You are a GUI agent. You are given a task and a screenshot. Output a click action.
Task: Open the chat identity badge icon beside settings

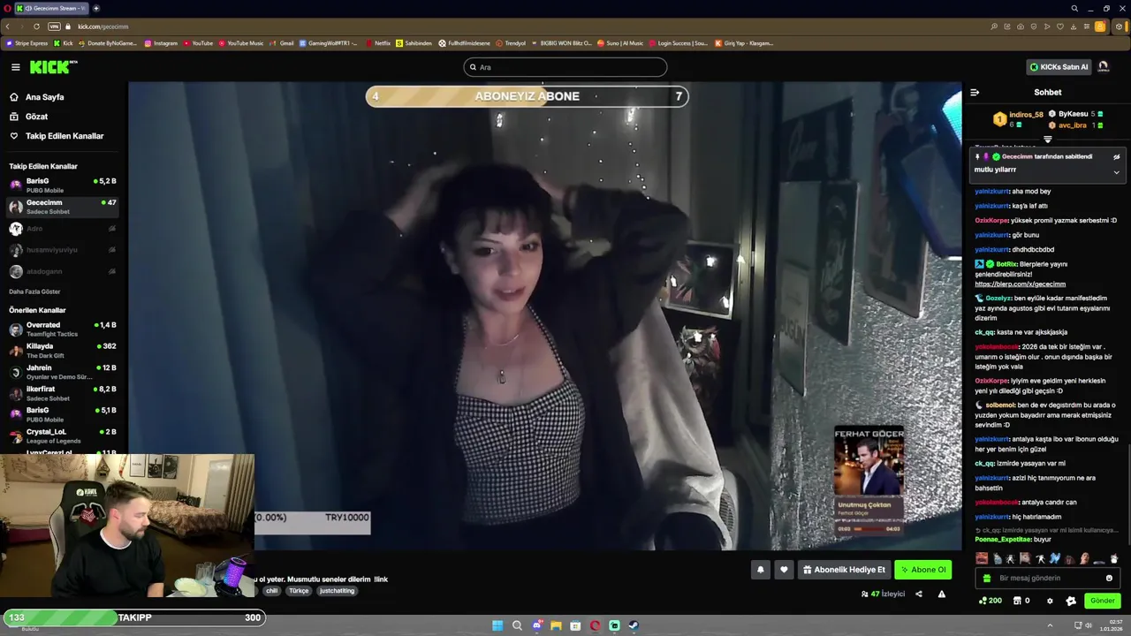coord(1071,601)
